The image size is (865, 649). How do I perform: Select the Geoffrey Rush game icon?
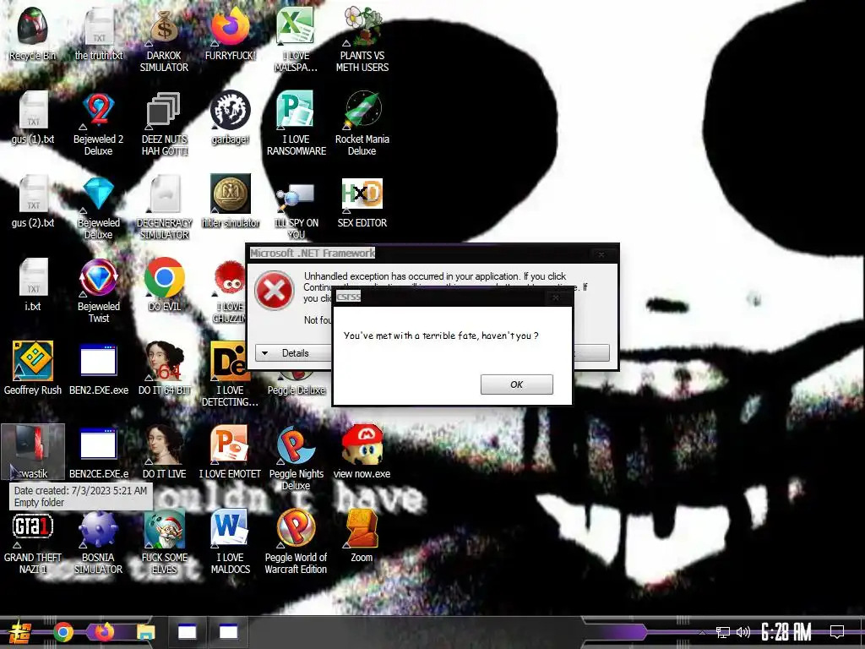click(33, 368)
